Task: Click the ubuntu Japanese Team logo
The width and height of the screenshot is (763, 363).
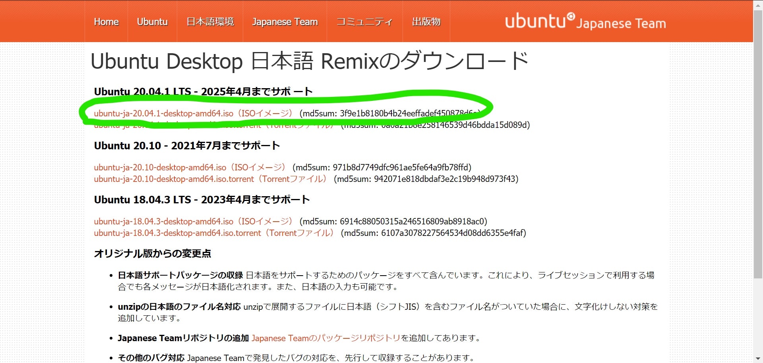Action: point(585,21)
